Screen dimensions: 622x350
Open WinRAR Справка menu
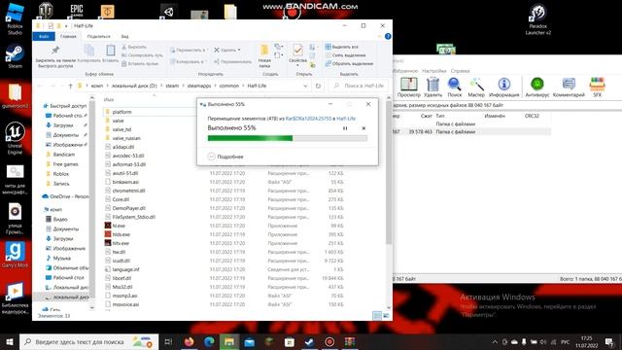tap(460, 71)
